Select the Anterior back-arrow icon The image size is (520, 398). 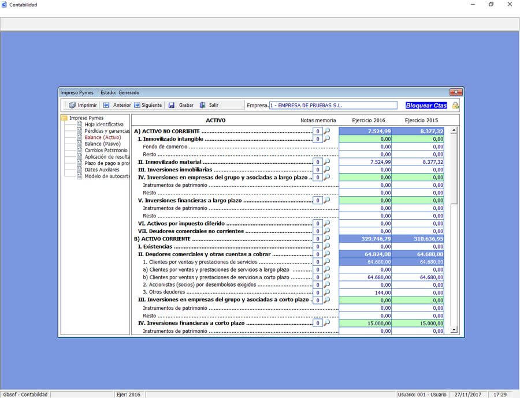click(107, 105)
